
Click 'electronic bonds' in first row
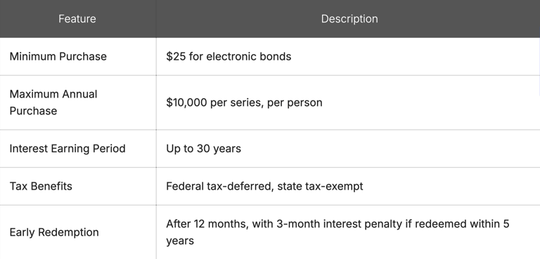coord(249,56)
